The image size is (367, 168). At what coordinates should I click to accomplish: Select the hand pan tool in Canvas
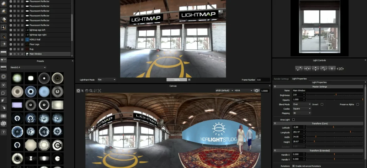coord(87,91)
